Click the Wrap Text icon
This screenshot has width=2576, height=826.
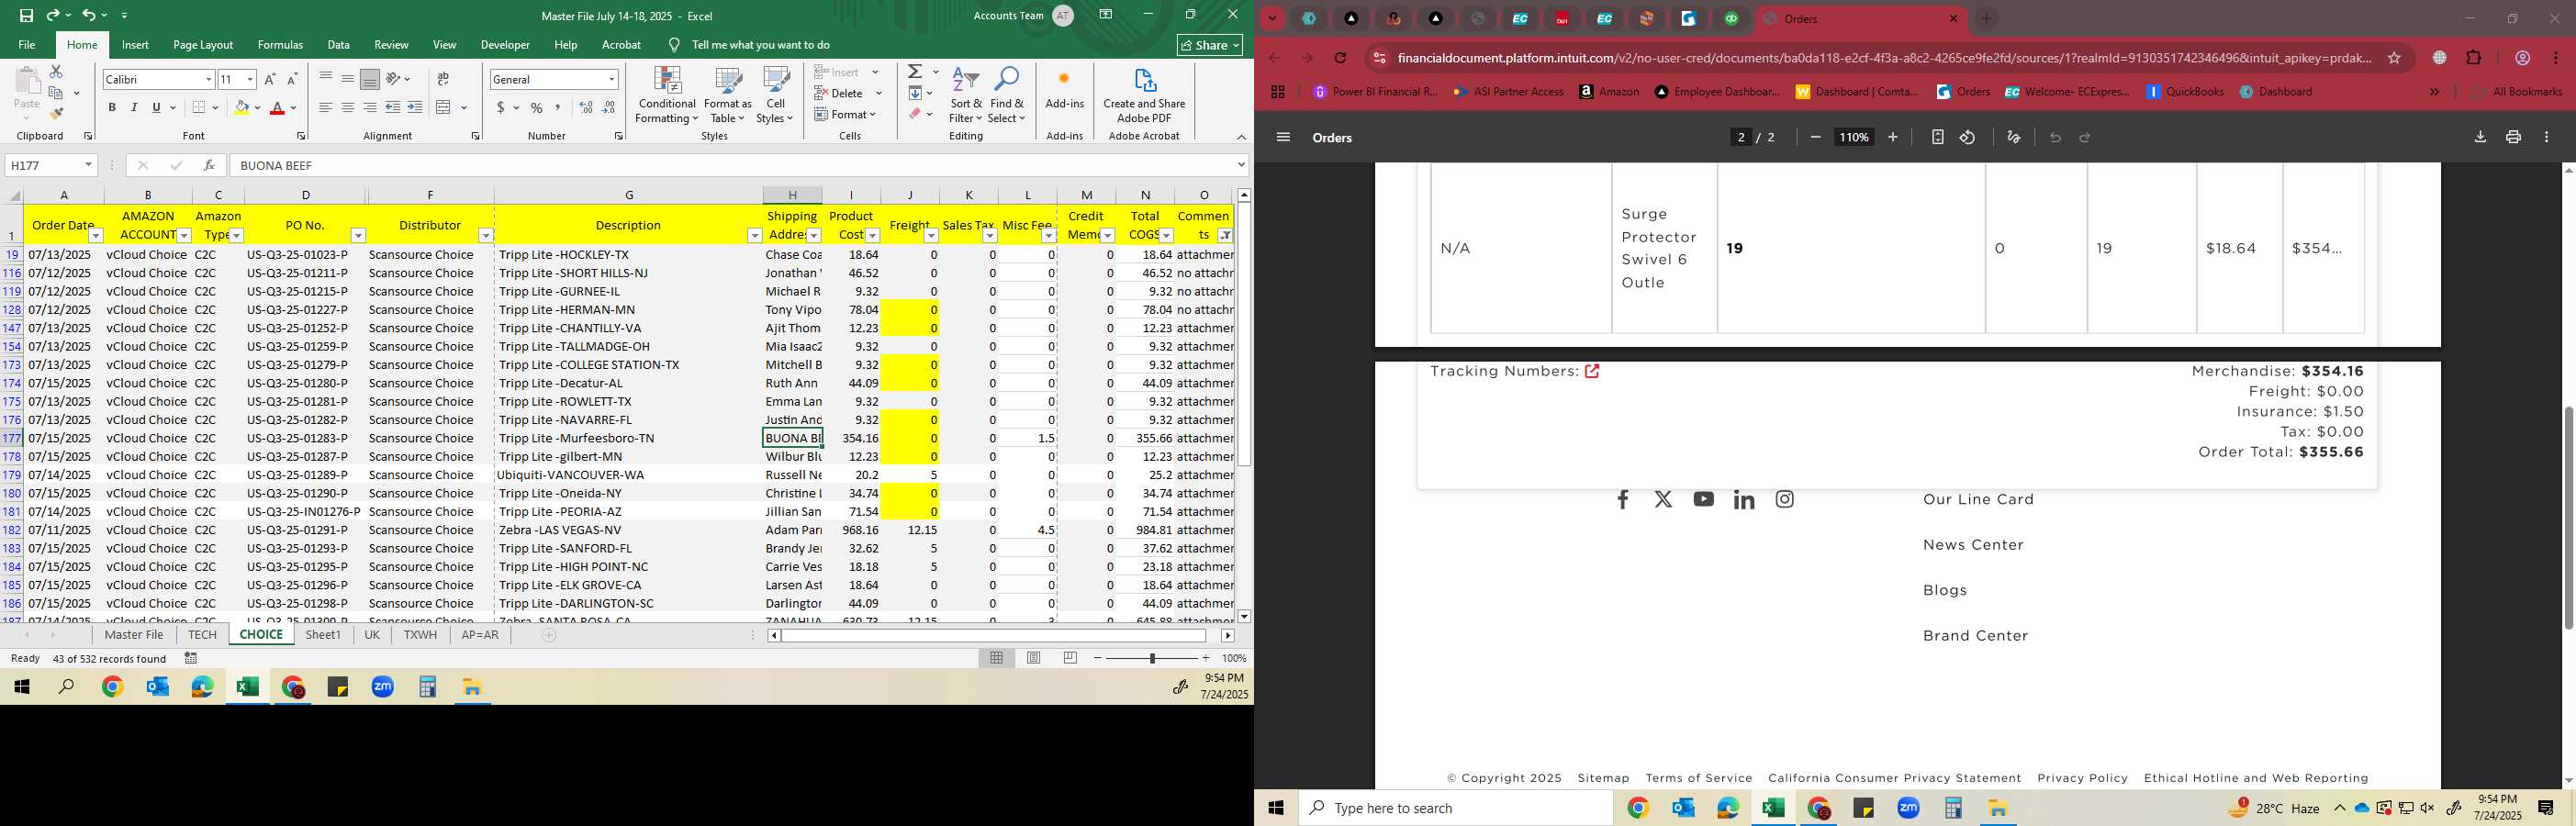click(443, 79)
